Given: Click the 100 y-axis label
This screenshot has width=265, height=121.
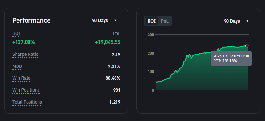Looking at the screenshot, I should (151, 72).
